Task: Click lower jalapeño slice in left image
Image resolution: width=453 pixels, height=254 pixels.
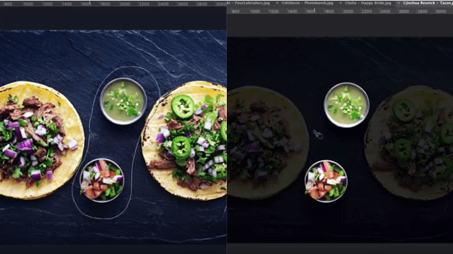Action: (x=181, y=147)
